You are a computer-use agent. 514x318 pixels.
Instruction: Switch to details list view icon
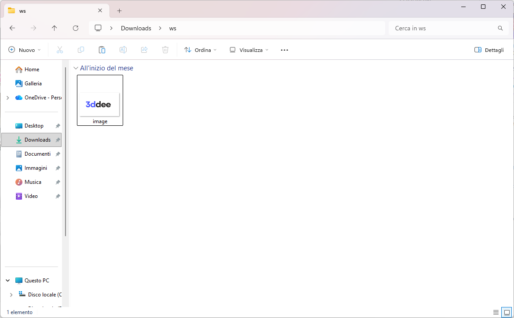(496, 312)
